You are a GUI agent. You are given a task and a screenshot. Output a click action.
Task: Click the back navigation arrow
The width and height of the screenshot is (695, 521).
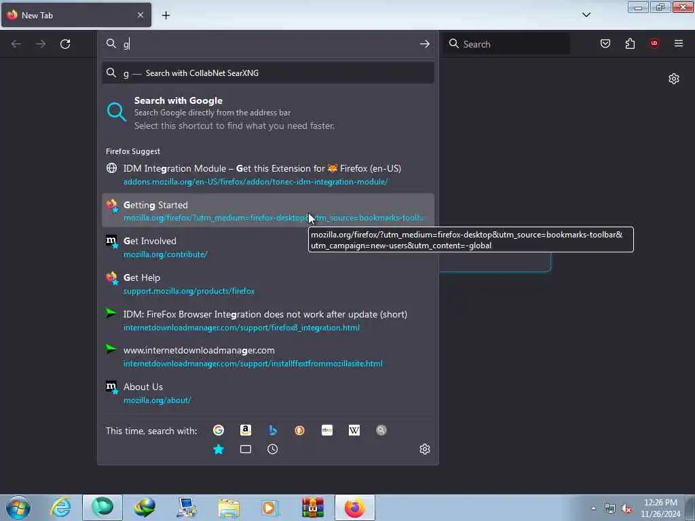point(16,44)
